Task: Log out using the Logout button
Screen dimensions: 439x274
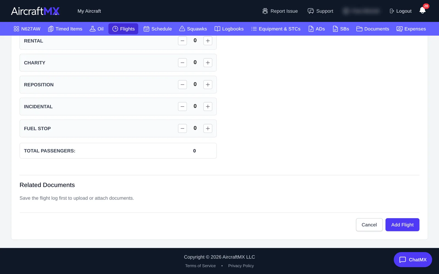Action: [401, 11]
